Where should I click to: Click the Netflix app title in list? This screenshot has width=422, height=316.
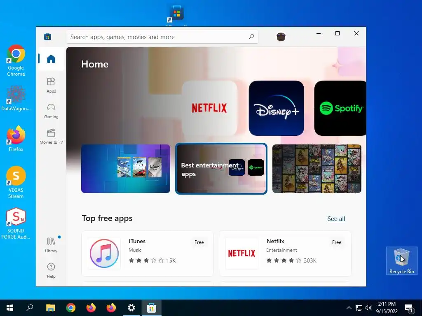(275, 241)
